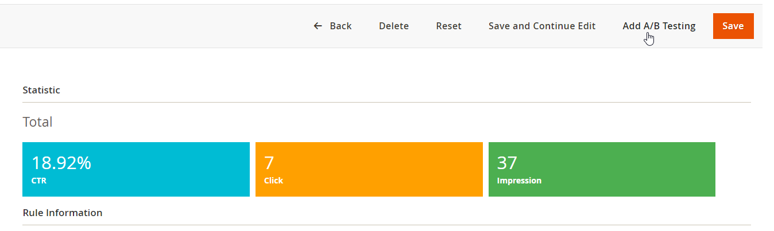Click the 18.92% CTR value
The width and height of the screenshot is (774, 231).
[61, 163]
